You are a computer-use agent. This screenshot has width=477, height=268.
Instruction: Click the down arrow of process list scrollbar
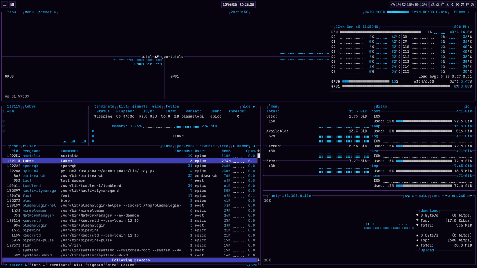[258, 260]
